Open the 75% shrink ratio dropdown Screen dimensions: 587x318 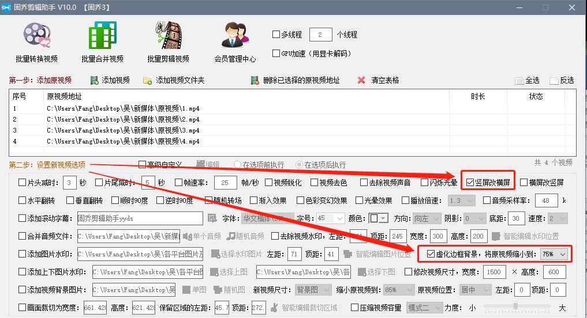(554, 254)
